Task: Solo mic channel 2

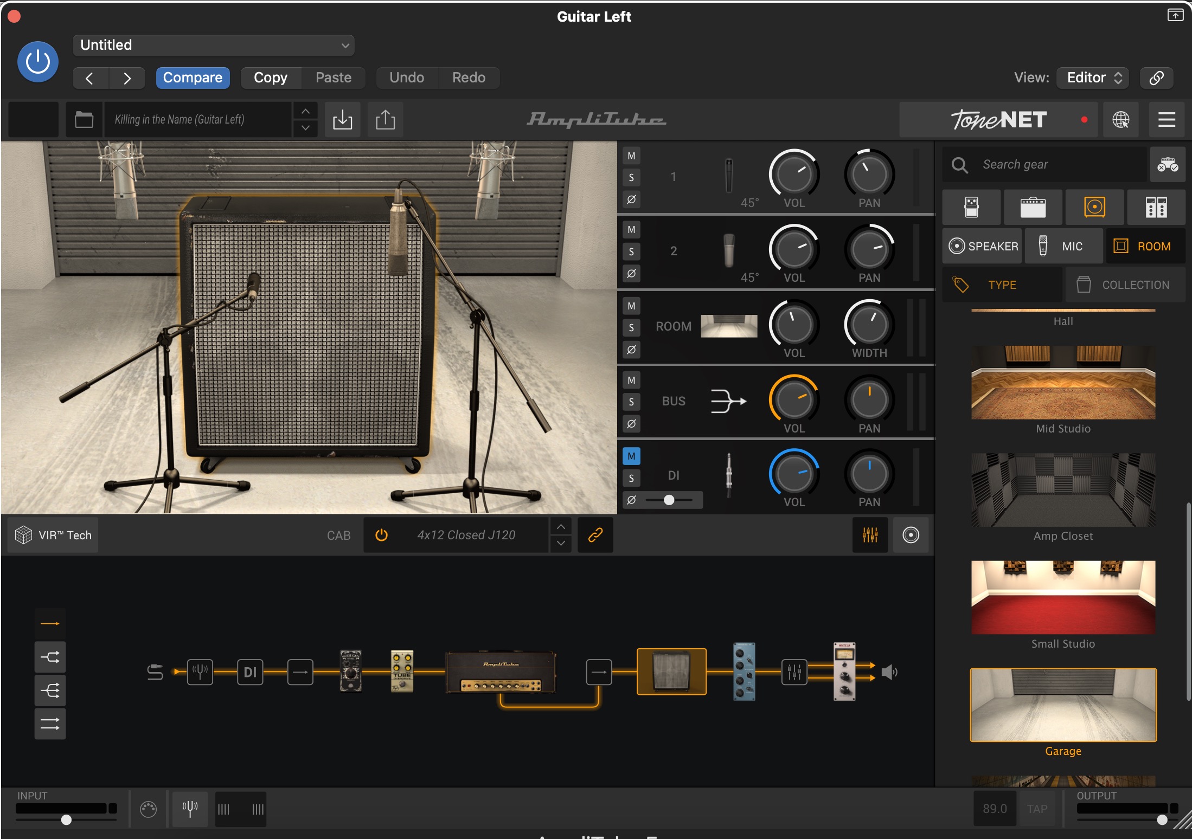Action: [x=631, y=251]
